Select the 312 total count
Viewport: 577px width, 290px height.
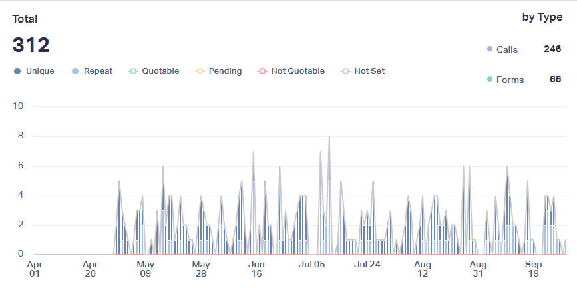point(31,45)
